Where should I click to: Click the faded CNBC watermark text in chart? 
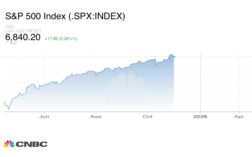click(126, 102)
